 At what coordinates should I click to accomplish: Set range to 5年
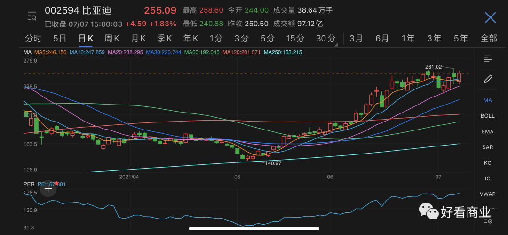coord(460,39)
